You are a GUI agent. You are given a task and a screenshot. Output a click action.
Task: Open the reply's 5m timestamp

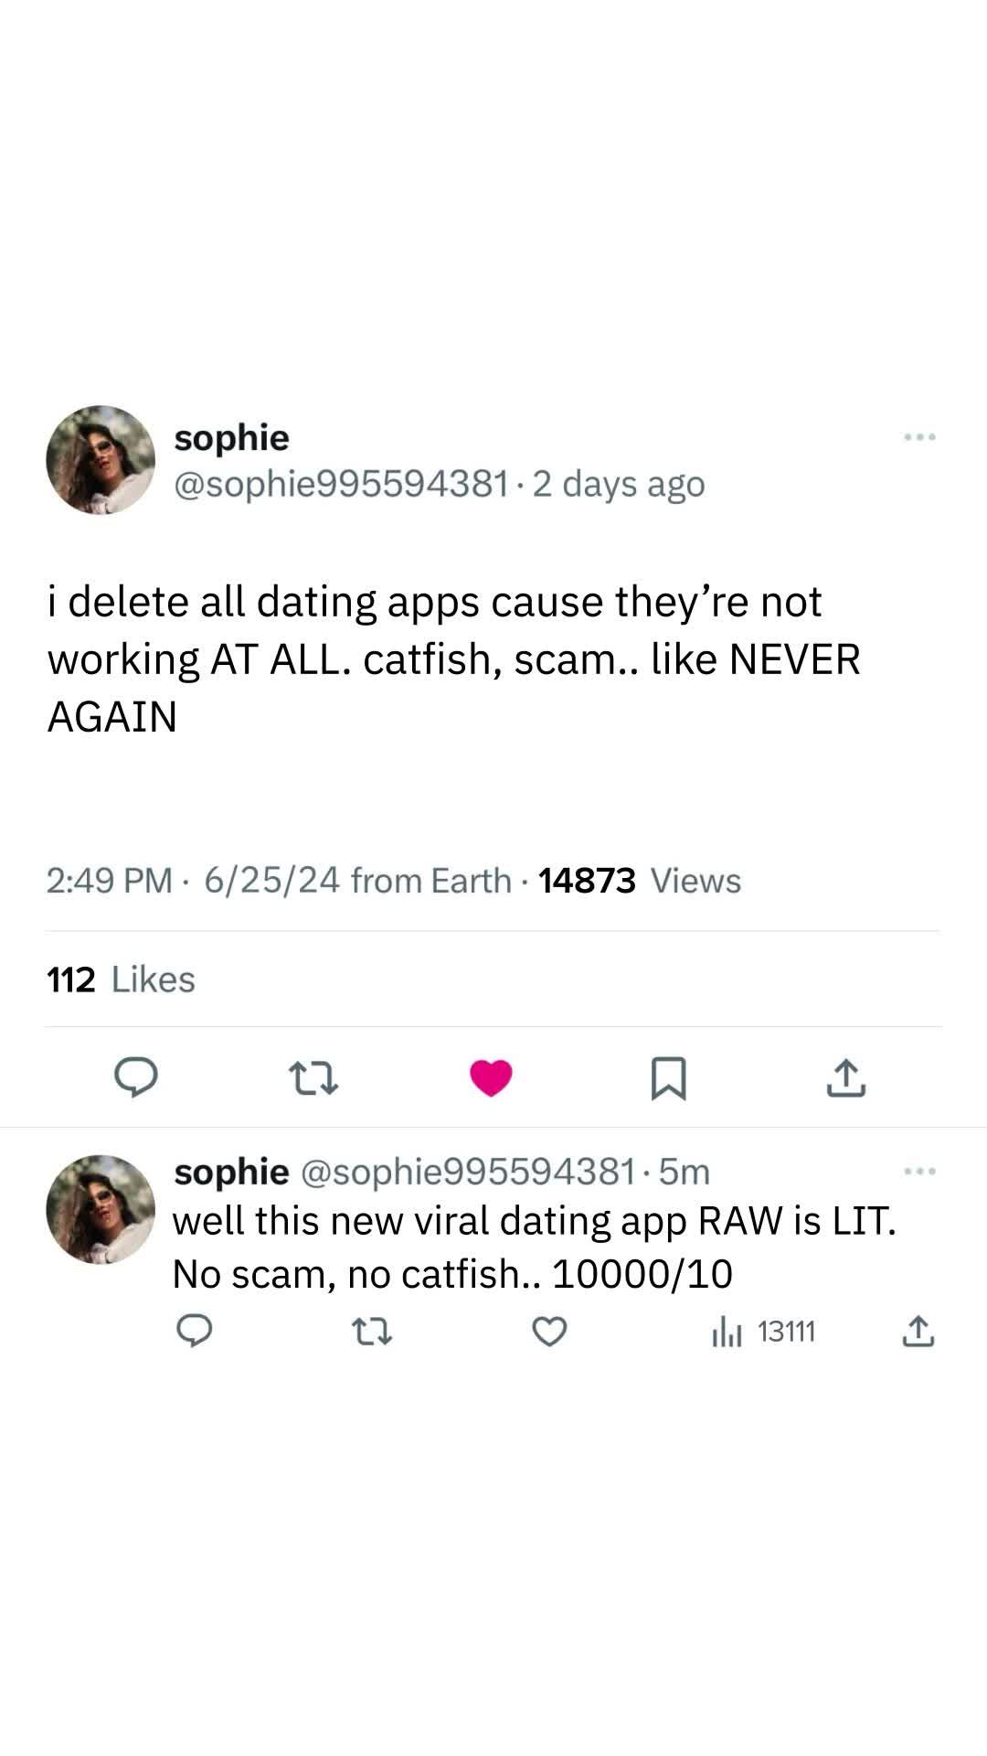[684, 1172]
